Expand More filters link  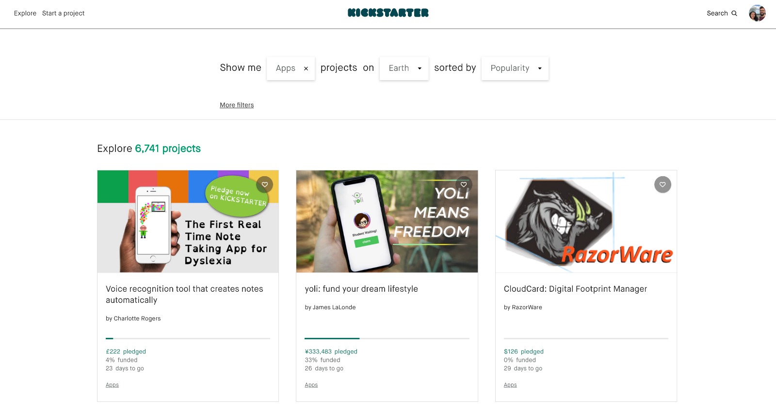pyautogui.click(x=237, y=105)
